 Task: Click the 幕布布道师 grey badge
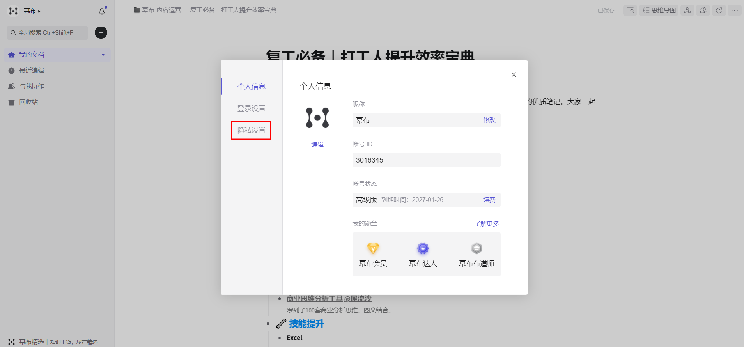coord(477,248)
